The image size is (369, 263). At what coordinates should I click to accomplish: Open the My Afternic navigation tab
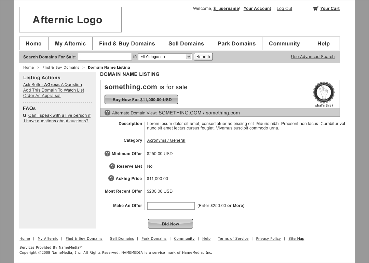(70, 43)
